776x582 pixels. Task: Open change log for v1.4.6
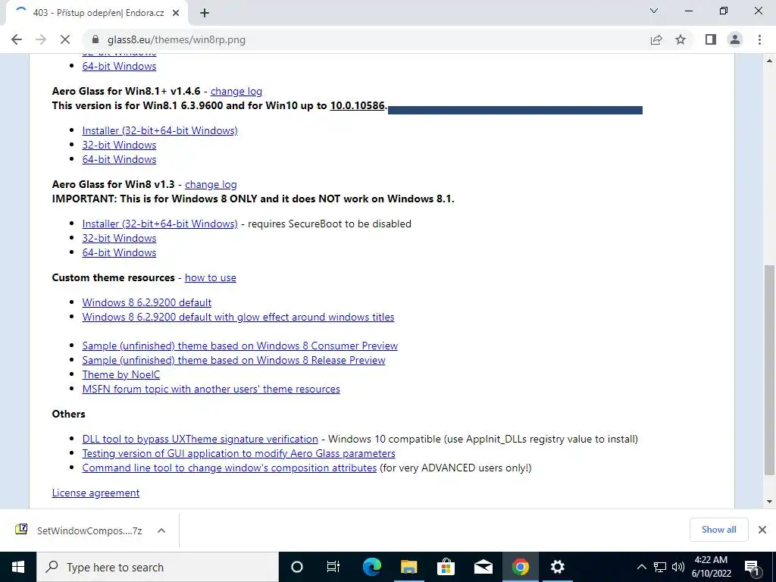coord(236,91)
